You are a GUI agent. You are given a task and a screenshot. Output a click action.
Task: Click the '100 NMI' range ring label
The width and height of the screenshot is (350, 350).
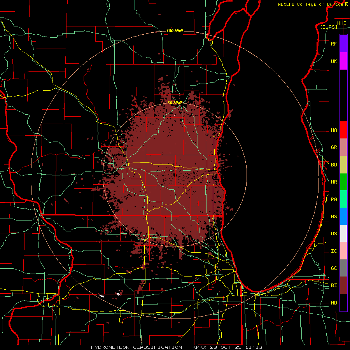(x=175, y=31)
